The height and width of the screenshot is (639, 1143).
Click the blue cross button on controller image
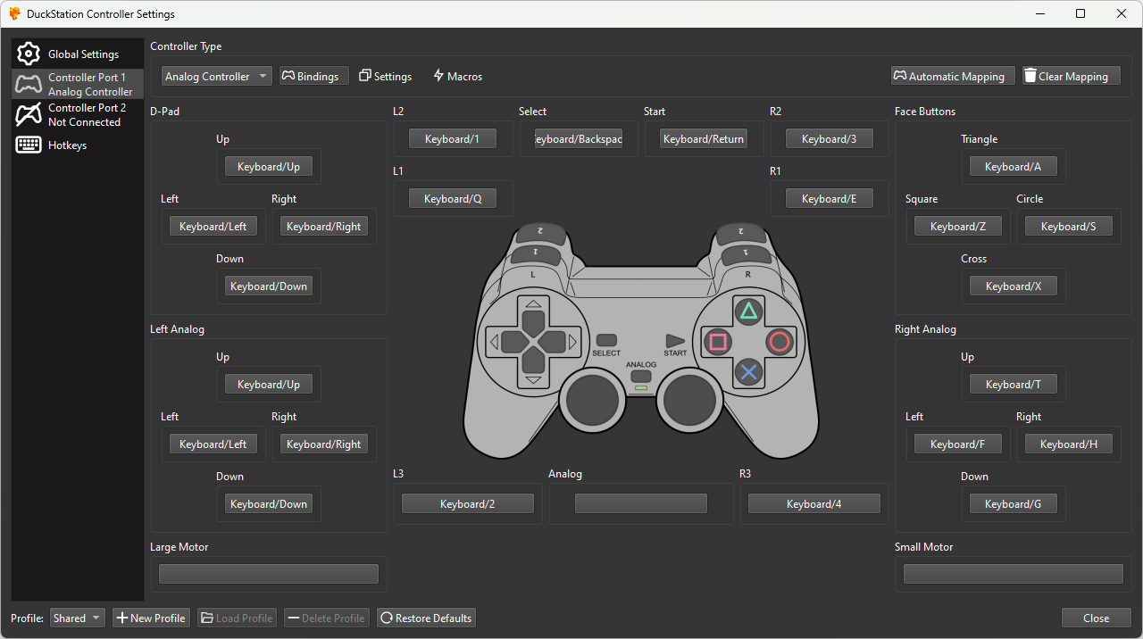(x=748, y=372)
